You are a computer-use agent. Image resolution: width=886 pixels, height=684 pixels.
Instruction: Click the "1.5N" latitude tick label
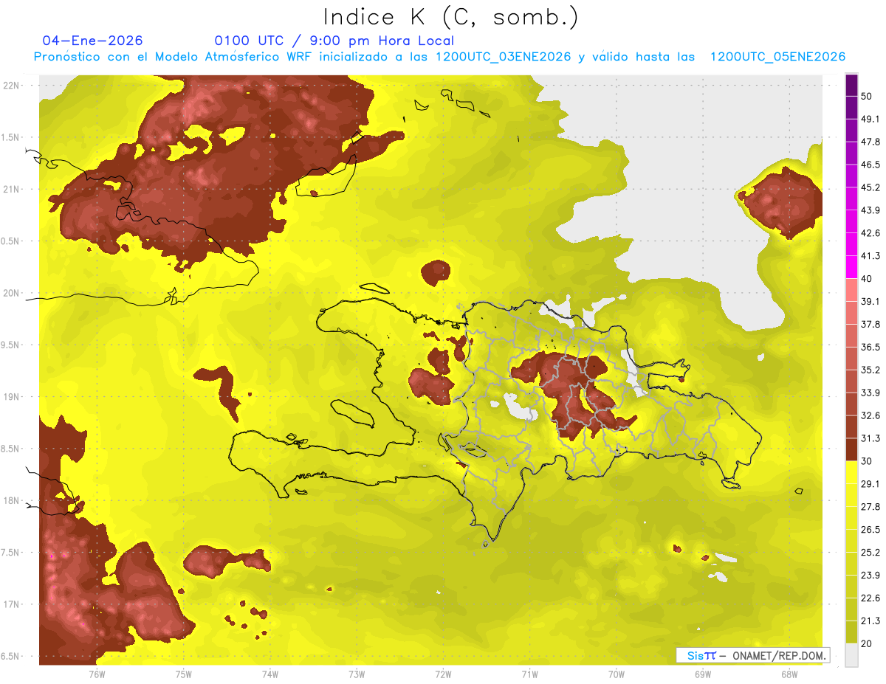11,138
